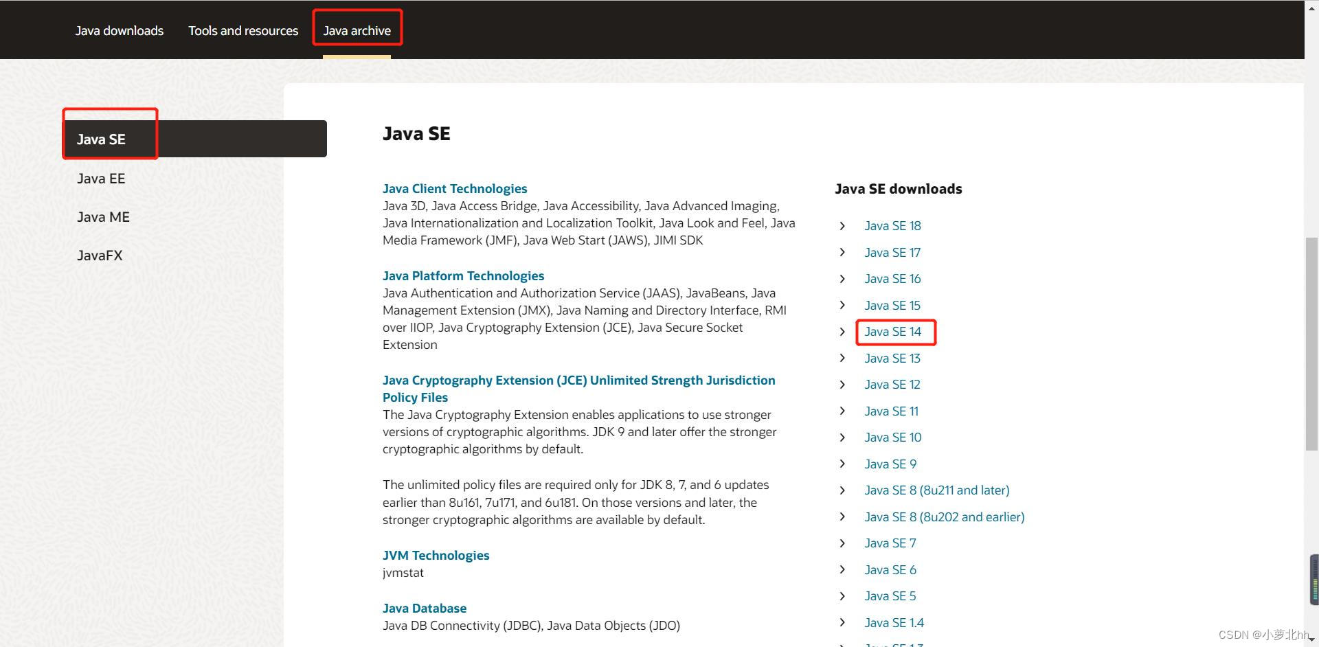Click chevron beside Java SE 13

(x=842, y=358)
